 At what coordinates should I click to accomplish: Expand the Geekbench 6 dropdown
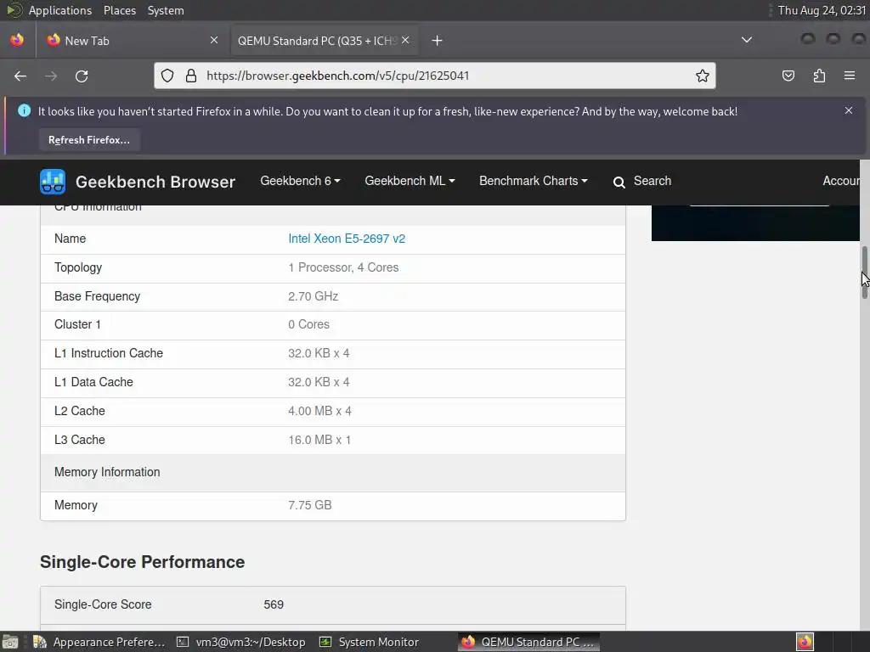click(x=300, y=181)
